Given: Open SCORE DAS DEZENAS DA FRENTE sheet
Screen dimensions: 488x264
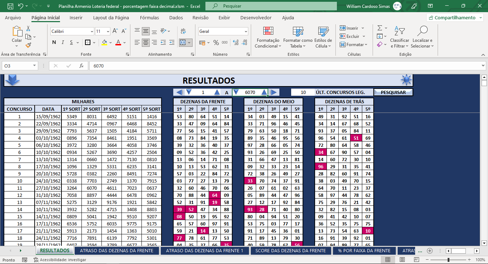Looking at the screenshot, I should (x=290, y=250).
